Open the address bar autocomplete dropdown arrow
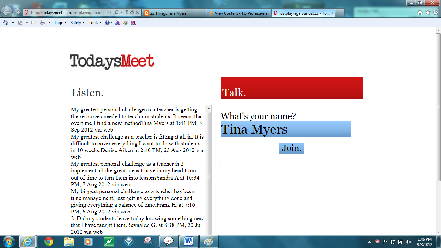Image resolution: width=441 pixels, height=248 pixels. [121, 13]
